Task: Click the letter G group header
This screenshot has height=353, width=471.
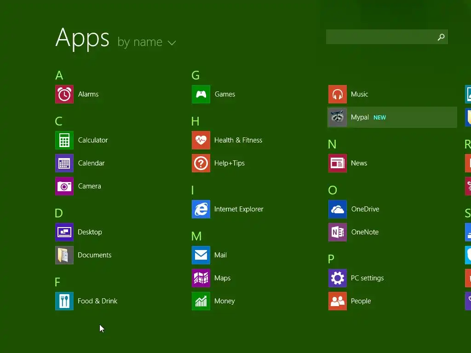Action: click(195, 75)
